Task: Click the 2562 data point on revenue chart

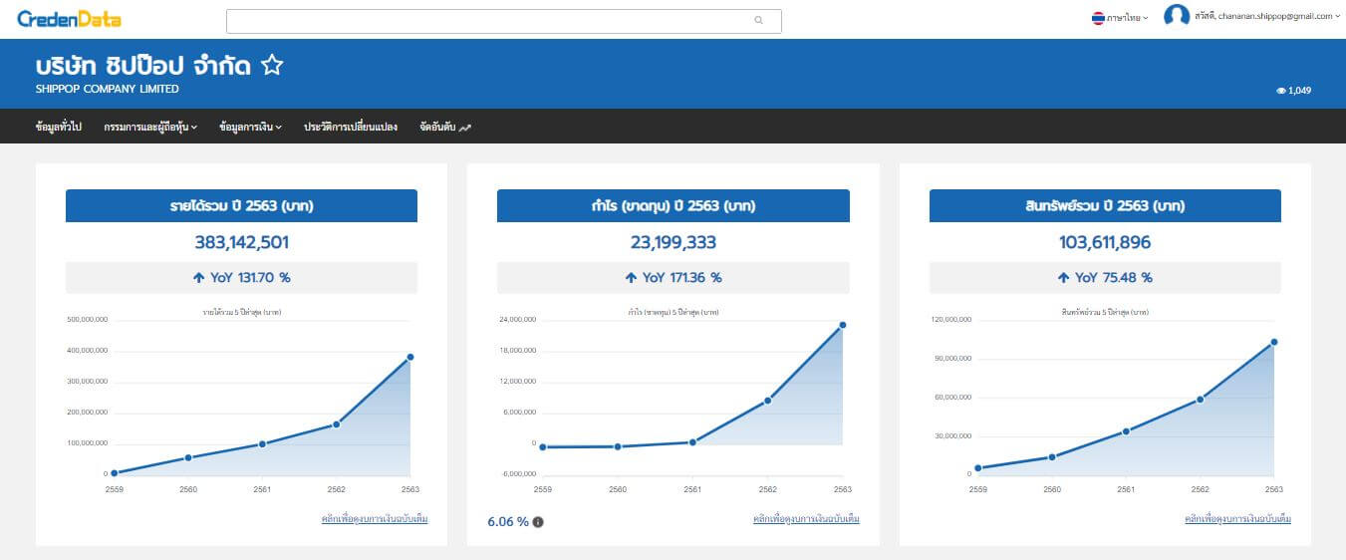Action: pos(336,424)
